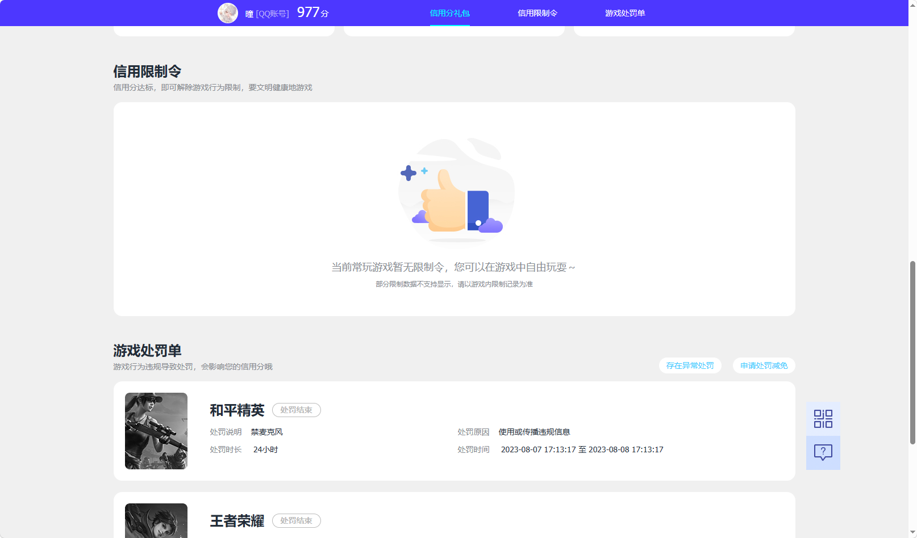Switch to the 信用分礼包 tab
This screenshot has height=538, width=917.
[449, 12]
